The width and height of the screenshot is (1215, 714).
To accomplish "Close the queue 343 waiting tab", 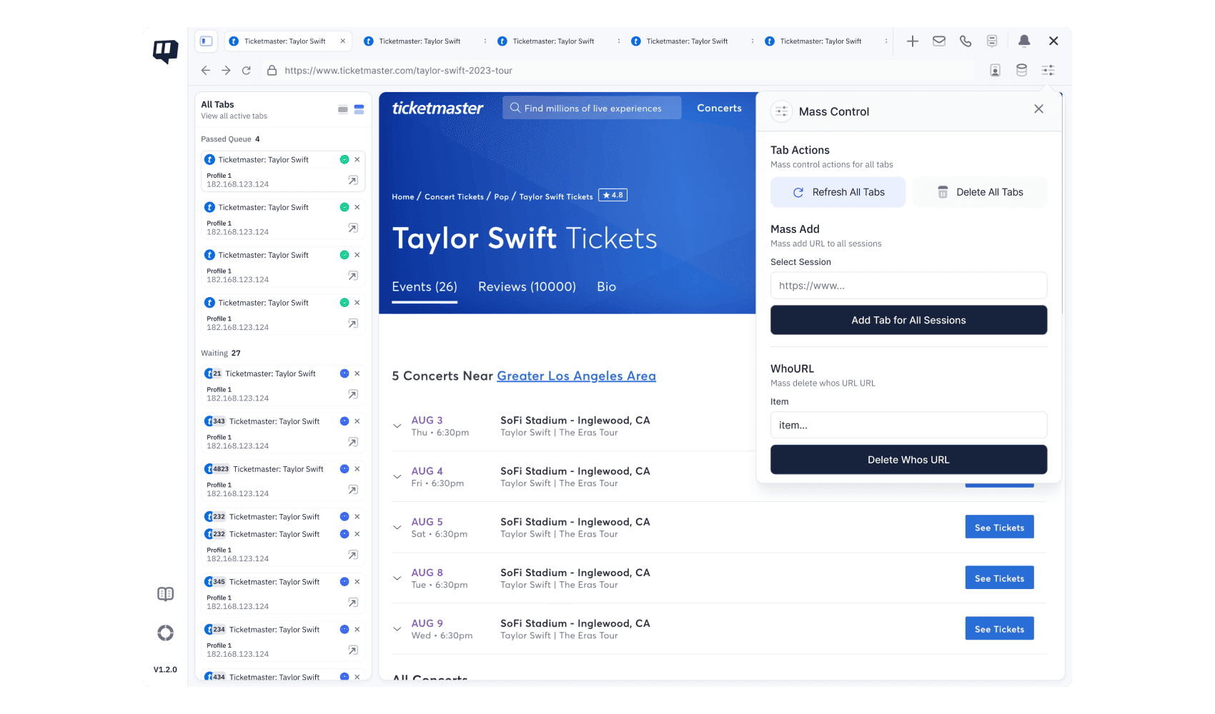I will (357, 421).
